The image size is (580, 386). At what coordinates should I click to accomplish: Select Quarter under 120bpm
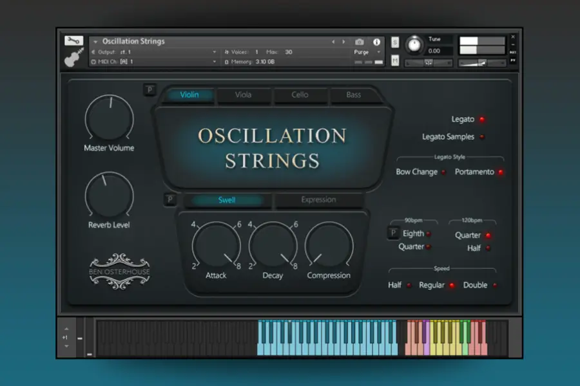[x=488, y=235]
